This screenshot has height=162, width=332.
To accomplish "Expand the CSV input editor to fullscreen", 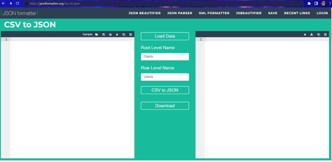I will click(x=131, y=34).
